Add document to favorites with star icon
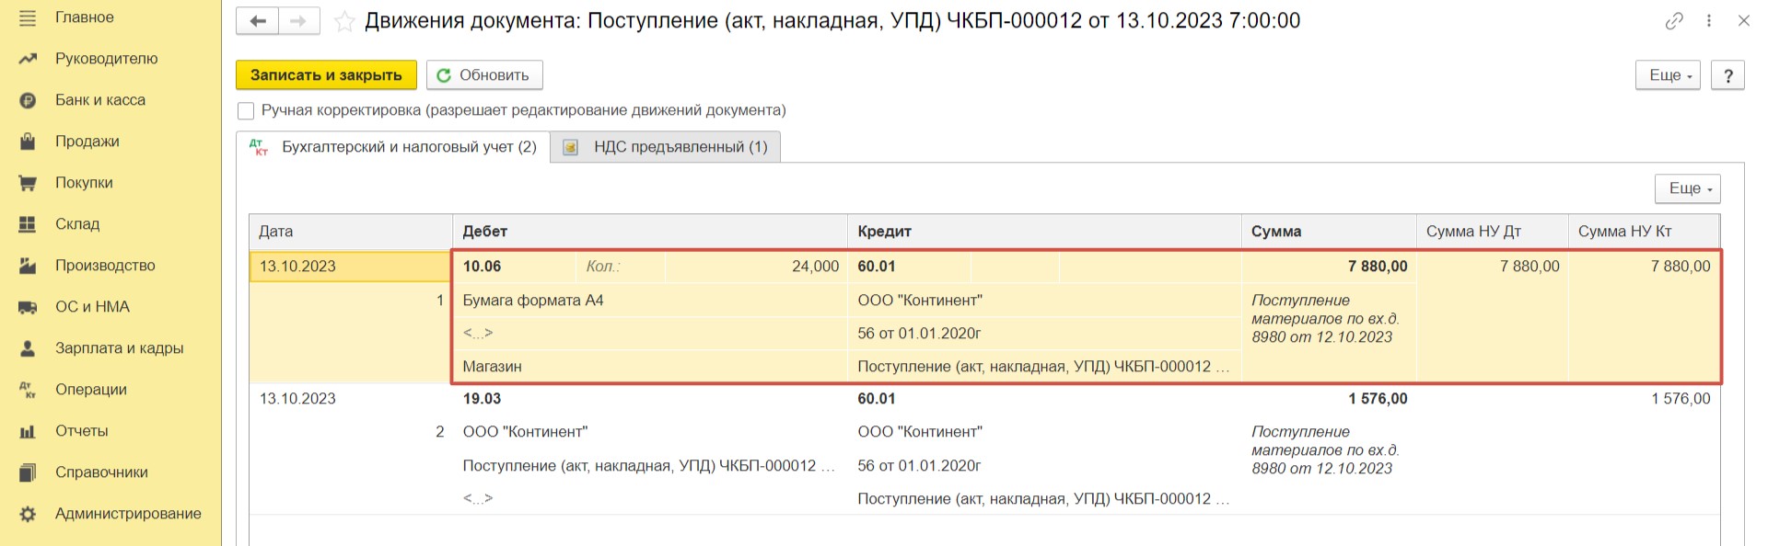This screenshot has height=546, width=1768. pos(344,21)
